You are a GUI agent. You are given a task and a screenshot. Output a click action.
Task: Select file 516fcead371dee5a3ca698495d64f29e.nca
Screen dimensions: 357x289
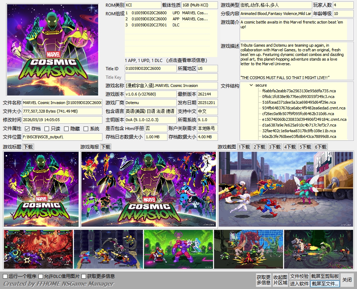pos(299,102)
